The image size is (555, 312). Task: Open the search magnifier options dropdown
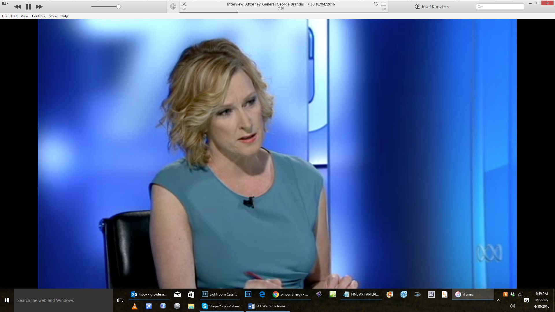coord(480,7)
